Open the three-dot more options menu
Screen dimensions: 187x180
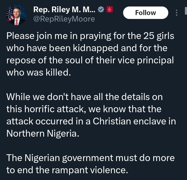coord(177,12)
